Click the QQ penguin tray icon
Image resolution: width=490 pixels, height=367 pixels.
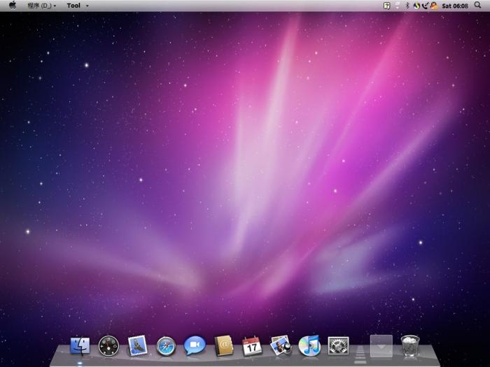click(x=434, y=6)
